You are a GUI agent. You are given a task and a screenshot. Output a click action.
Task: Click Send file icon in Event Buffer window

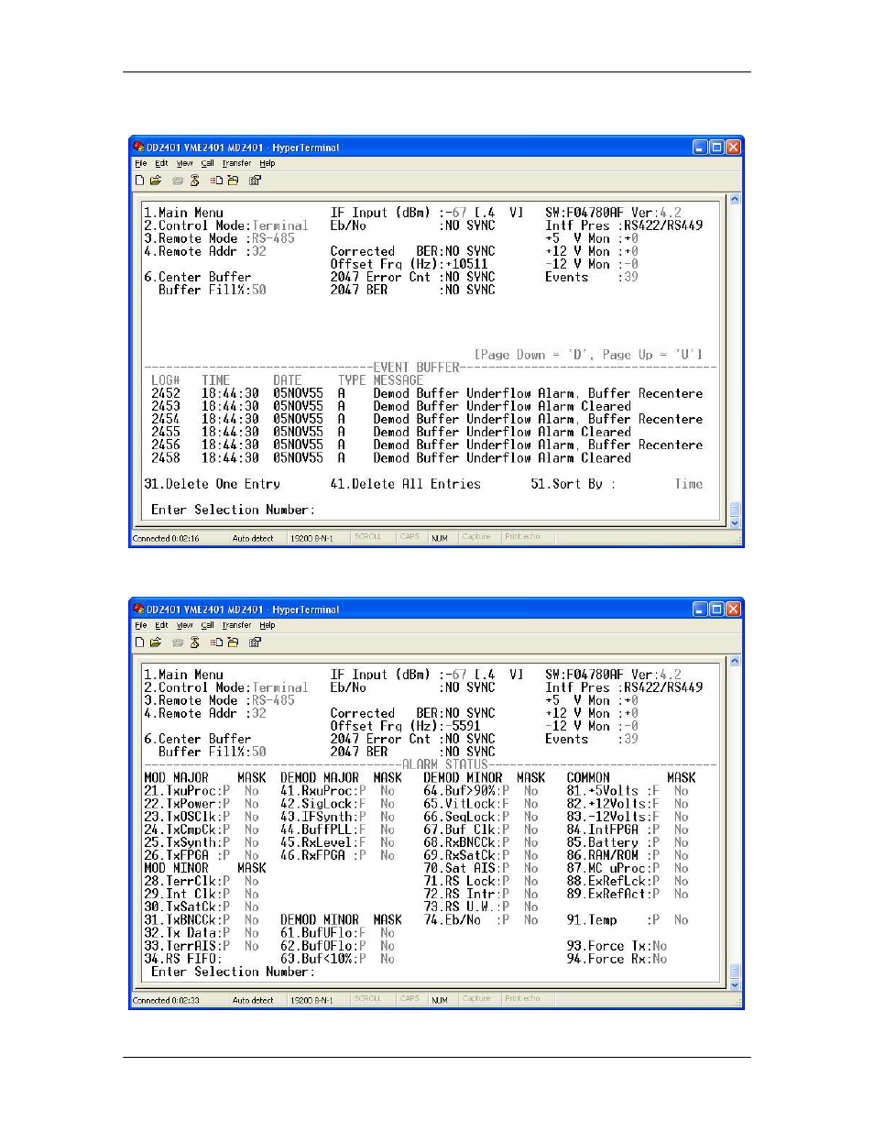pos(216,181)
